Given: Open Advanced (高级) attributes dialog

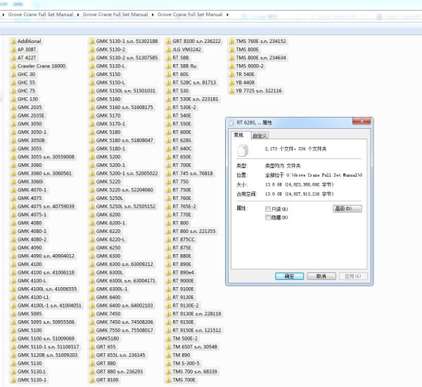Looking at the screenshot, I should tap(347, 208).
